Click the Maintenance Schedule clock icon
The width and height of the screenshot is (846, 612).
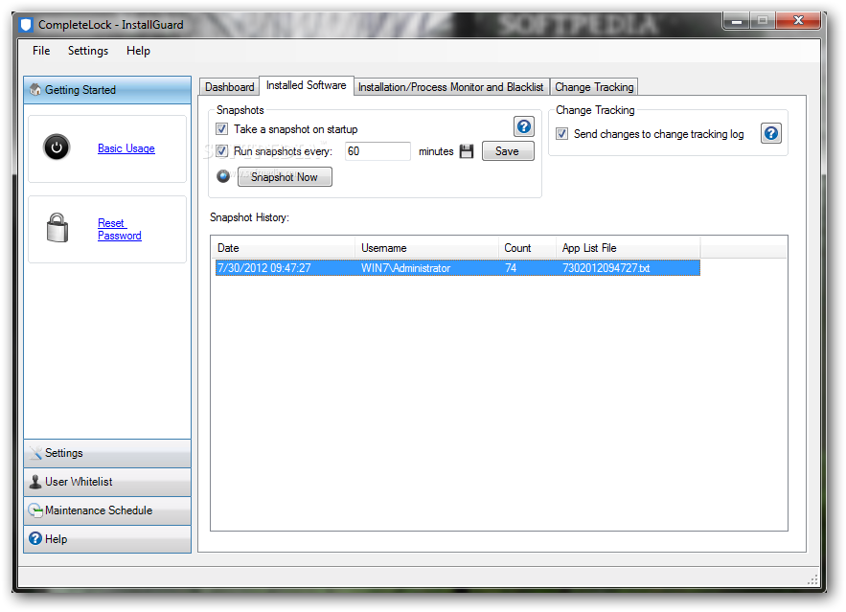coord(35,510)
